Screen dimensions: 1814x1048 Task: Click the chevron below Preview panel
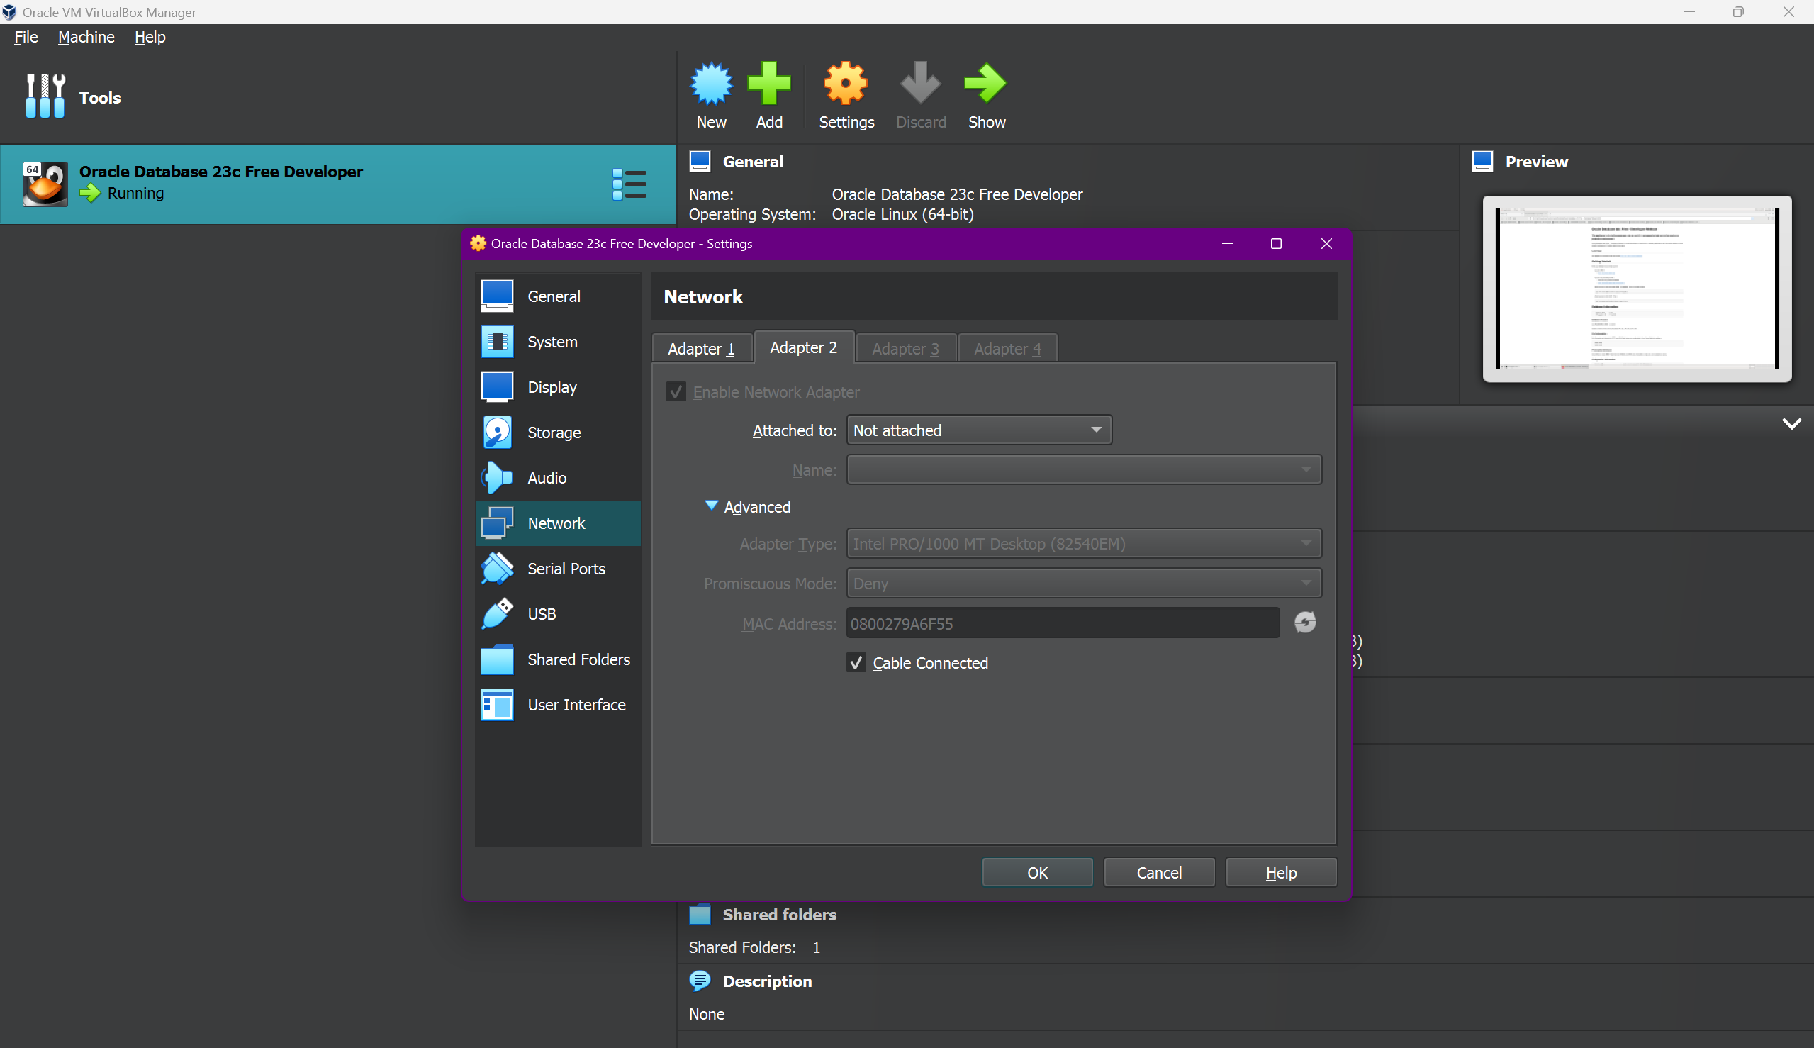(1791, 424)
